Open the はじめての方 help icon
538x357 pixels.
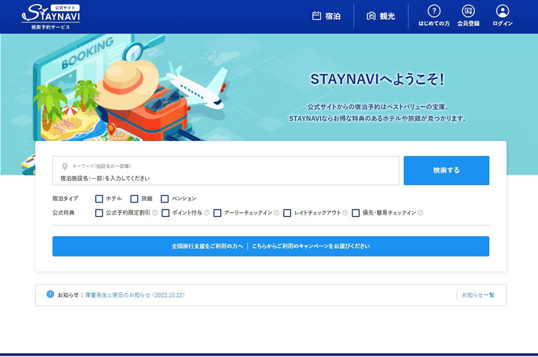tap(434, 16)
